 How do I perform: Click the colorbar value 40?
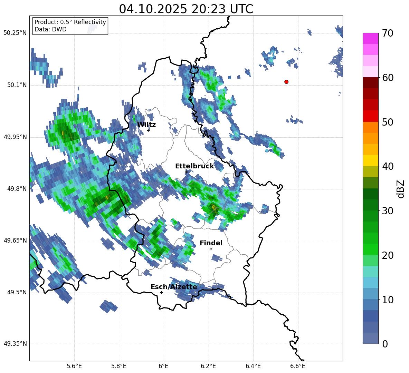388,166
